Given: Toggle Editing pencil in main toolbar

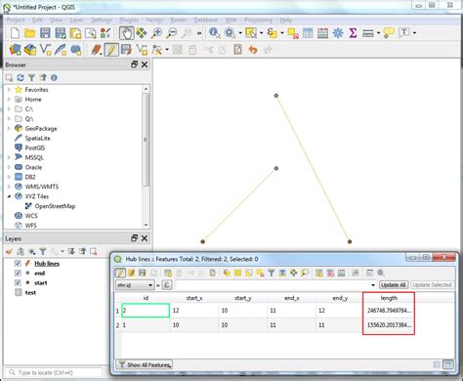Looking at the screenshot, I should click(x=111, y=50).
